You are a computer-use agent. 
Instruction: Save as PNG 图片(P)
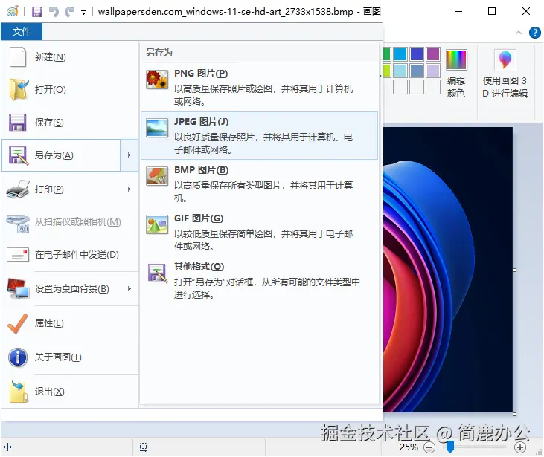259,87
